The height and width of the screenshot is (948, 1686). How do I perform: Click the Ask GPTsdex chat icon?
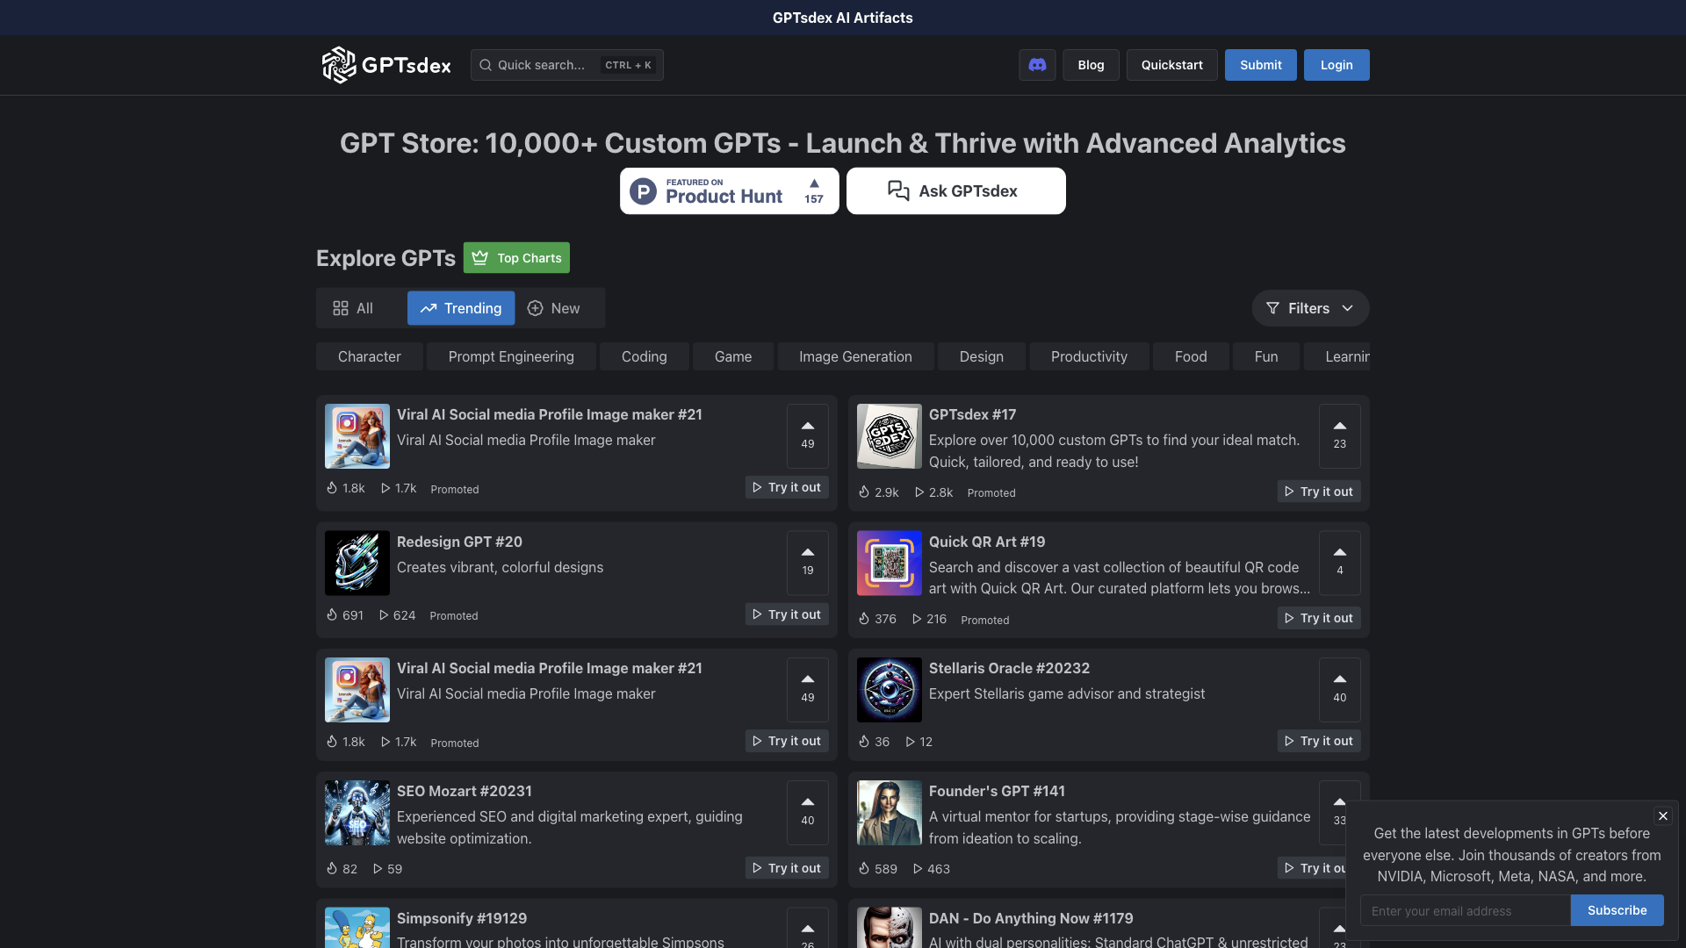point(897,190)
